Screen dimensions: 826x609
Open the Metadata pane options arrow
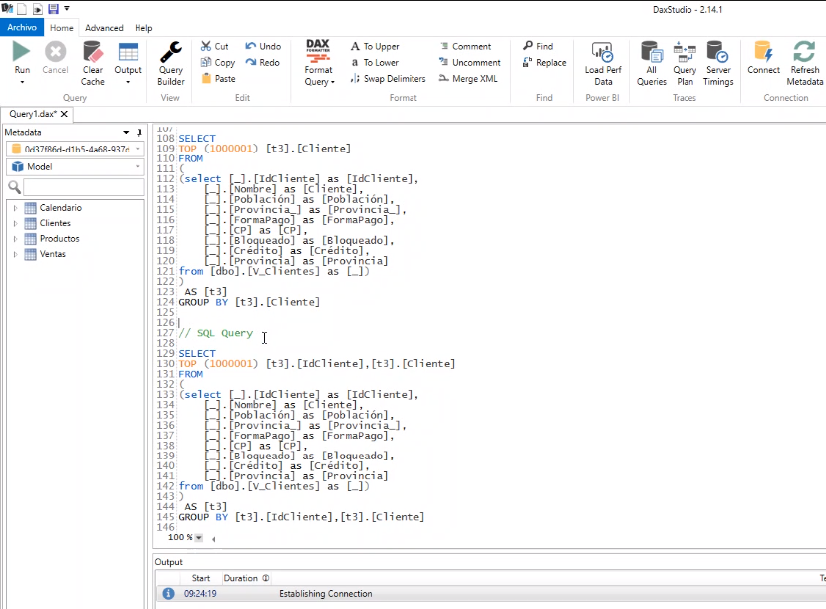click(126, 133)
